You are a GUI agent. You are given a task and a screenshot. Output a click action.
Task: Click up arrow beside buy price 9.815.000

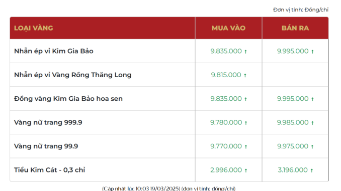(245, 75)
